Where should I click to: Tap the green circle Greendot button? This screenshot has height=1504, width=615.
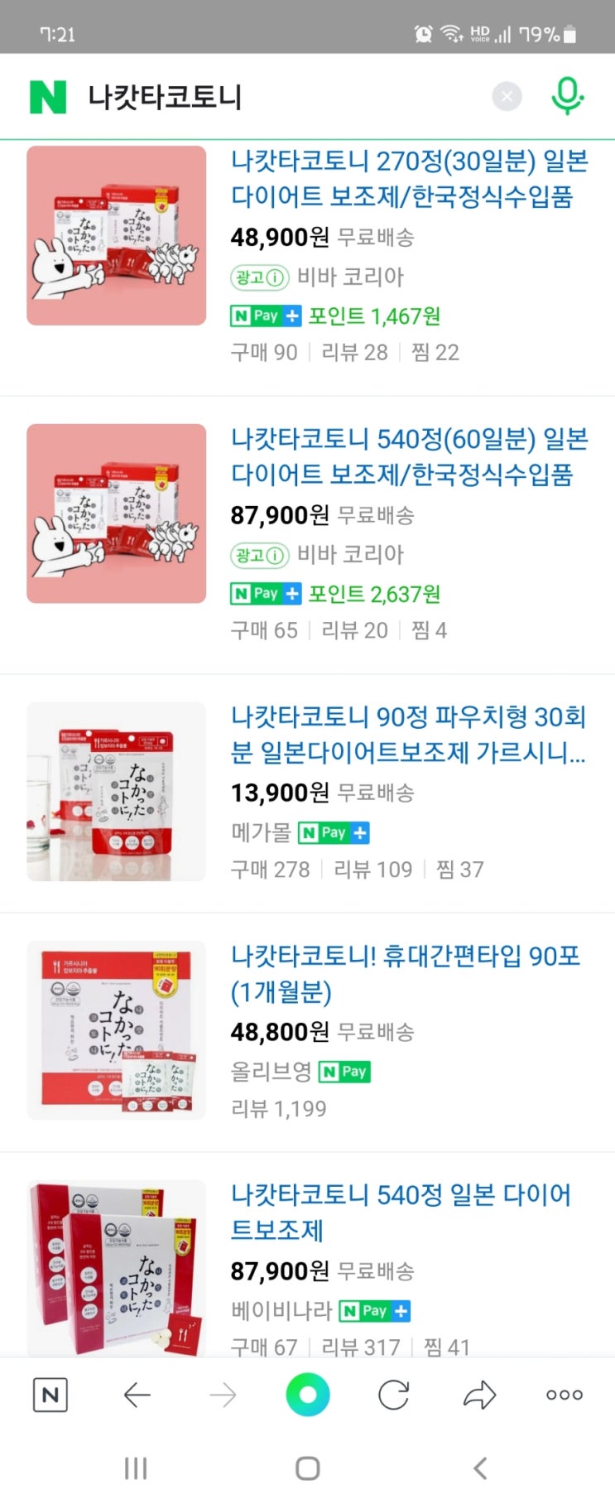tap(308, 1396)
